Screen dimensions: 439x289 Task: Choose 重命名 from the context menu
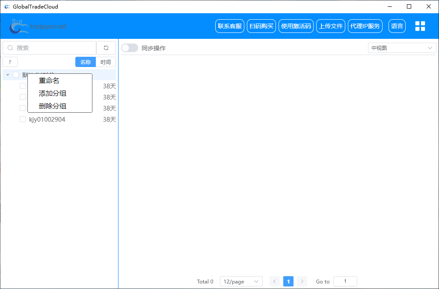click(x=49, y=80)
